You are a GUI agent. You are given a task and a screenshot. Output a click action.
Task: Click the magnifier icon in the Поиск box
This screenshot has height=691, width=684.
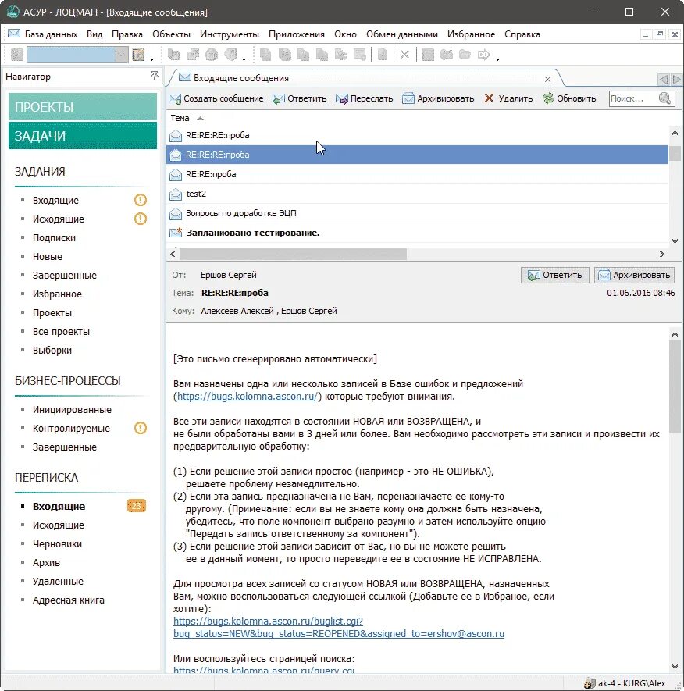click(x=664, y=98)
